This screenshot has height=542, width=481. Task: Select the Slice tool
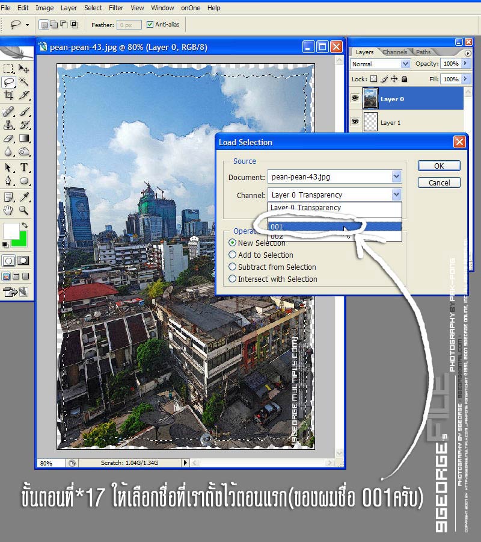24,95
